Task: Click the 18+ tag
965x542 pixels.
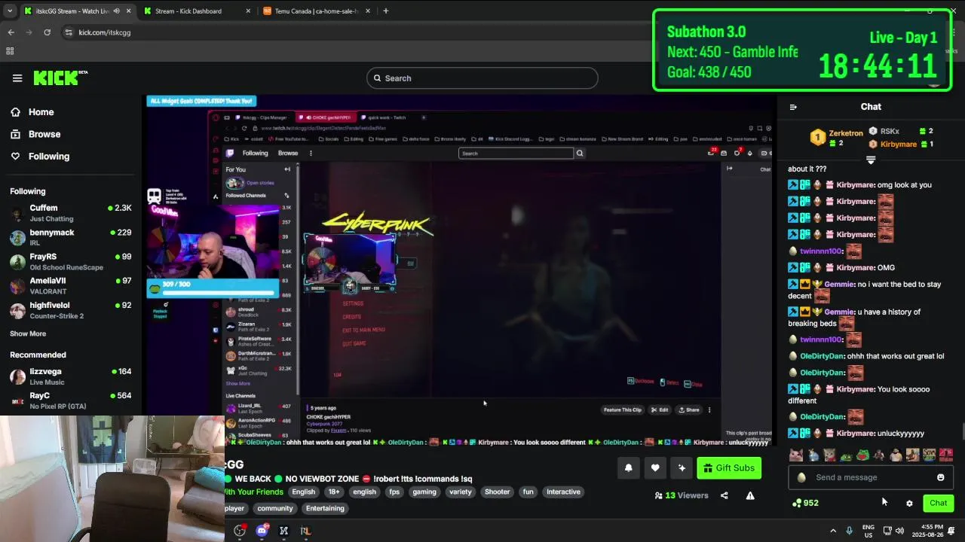Action: click(334, 492)
